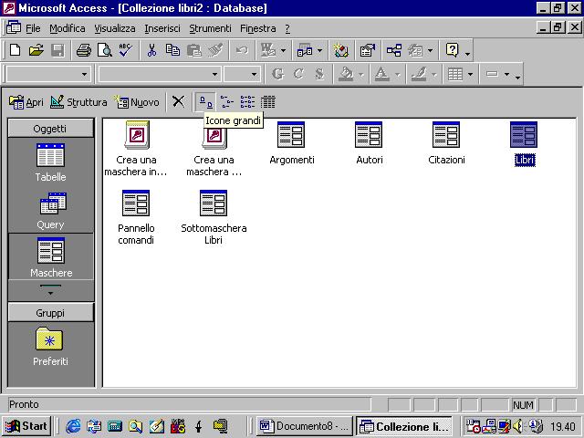This screenshot has width=584, height=438.
Task: Open Print Preview magnifier icon
Action: click(x=105, y=50)
